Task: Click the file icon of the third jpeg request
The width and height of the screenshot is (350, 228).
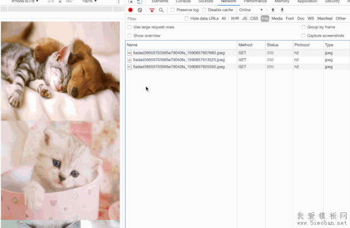Action: pos(129,67)
